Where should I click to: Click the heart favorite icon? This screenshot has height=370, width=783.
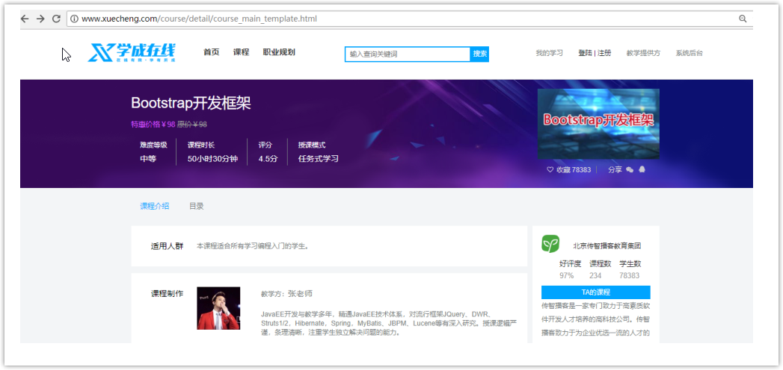pyautogui.click(x=550, y=170)
